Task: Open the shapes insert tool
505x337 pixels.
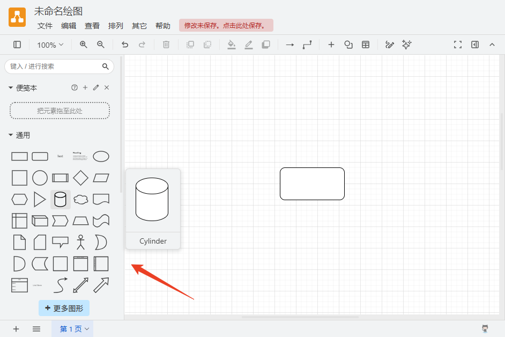Action: pyautogui.click(x=348, y=45)
